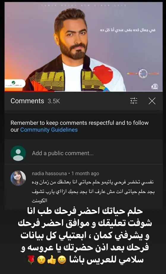Open the Community Guidelines link
Screen dimensions: 166x274
(49, 130)
